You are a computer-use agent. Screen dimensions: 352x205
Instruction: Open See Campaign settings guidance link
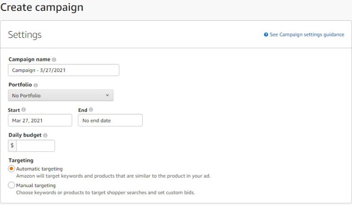point(307,34)
